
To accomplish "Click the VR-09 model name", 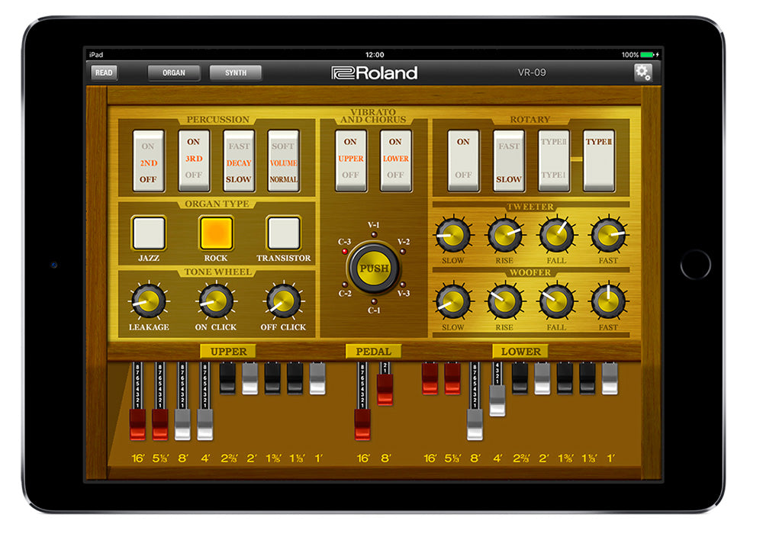I will pyautogui.click(x=532, y=72).
